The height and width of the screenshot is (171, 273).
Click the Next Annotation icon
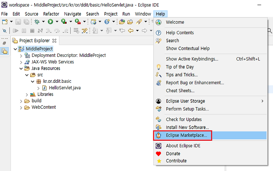point(95,31)
